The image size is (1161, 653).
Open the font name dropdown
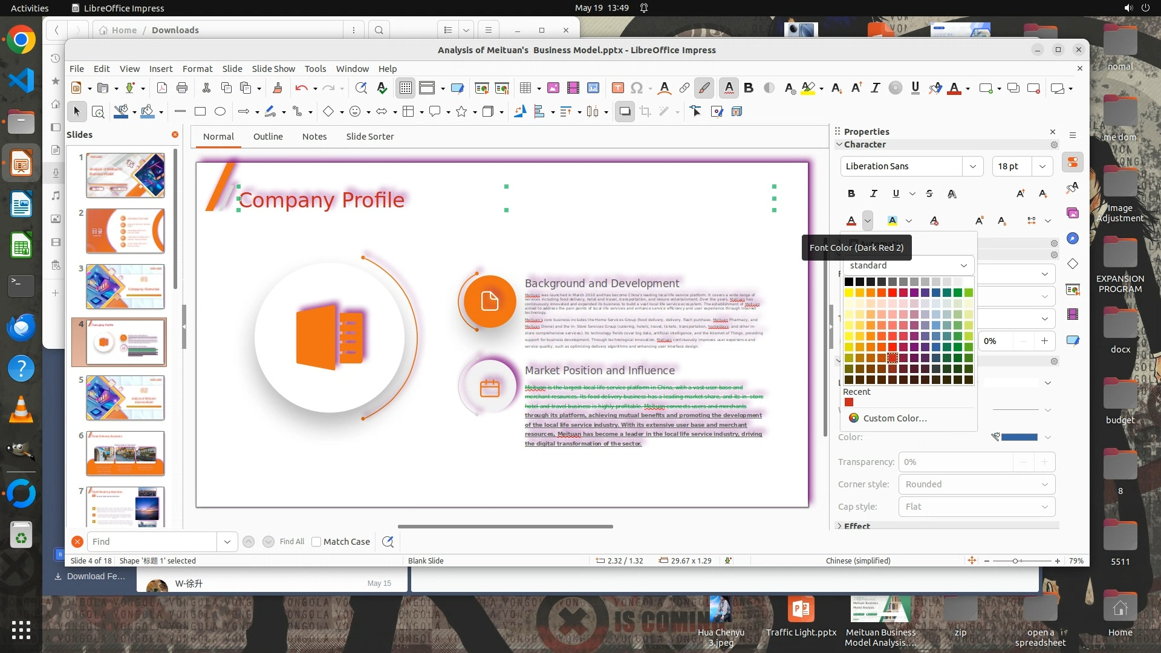(972, 166)
